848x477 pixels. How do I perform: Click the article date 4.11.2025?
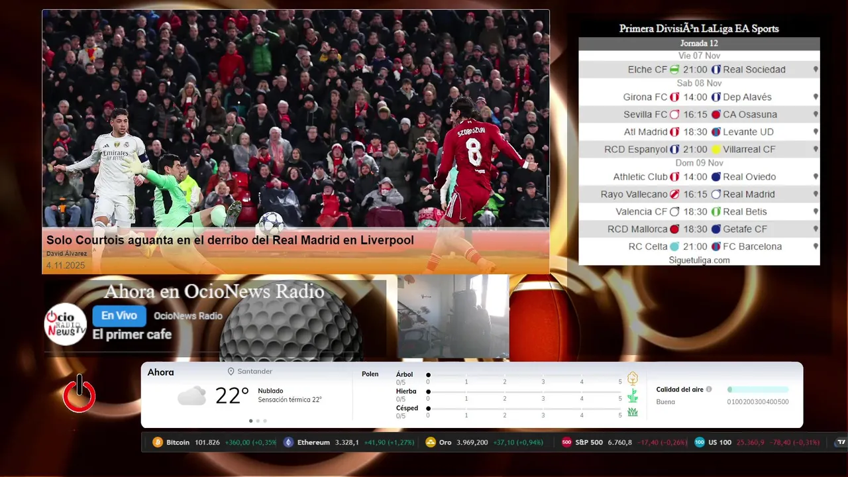click(x=66, y=266)
